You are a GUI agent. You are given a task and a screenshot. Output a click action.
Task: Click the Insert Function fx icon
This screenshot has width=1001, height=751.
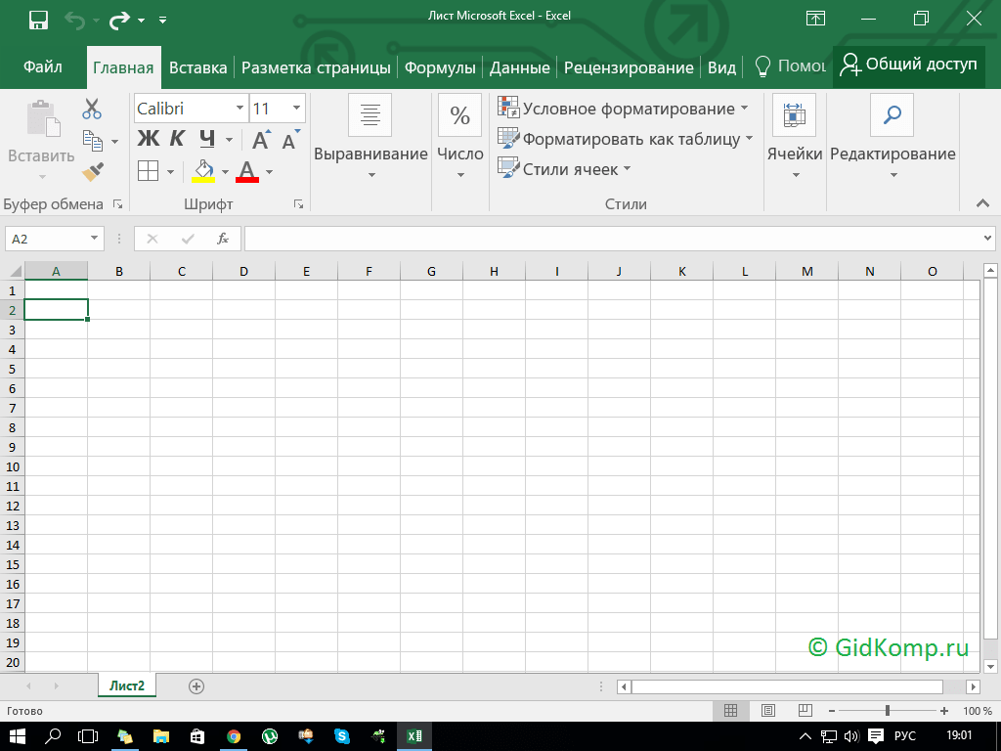tap(223, 239)
